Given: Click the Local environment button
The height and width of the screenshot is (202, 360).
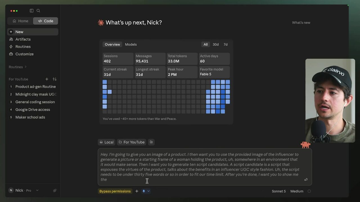Looking at the screenshot, I should tap(107, 142).
